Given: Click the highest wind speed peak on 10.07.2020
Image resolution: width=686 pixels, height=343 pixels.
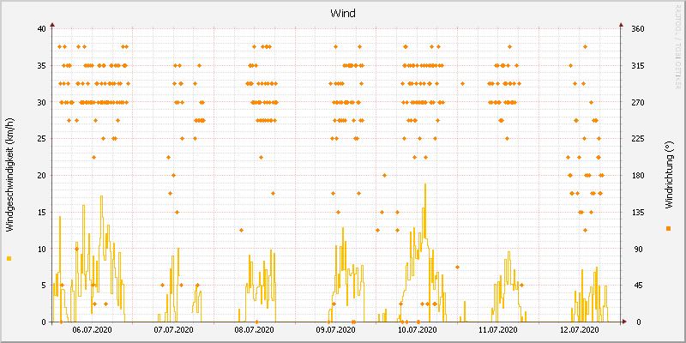Looking at the screenshot, I should [x=424, y=184].
